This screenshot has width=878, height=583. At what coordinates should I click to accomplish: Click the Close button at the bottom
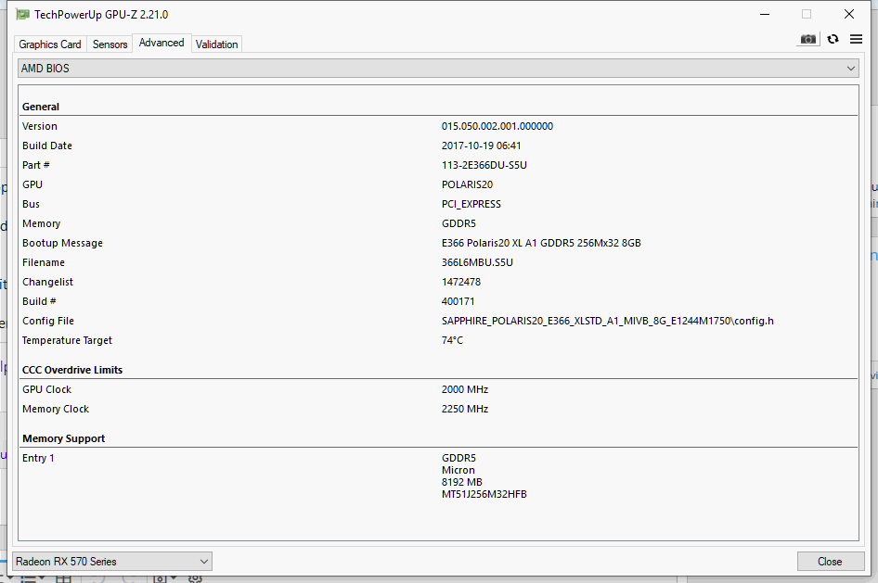830,561
